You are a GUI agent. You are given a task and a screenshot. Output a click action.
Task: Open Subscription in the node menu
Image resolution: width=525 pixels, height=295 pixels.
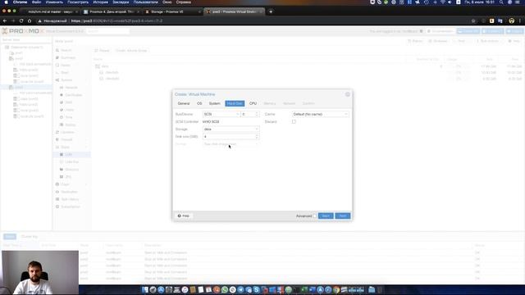pos(71,206)
